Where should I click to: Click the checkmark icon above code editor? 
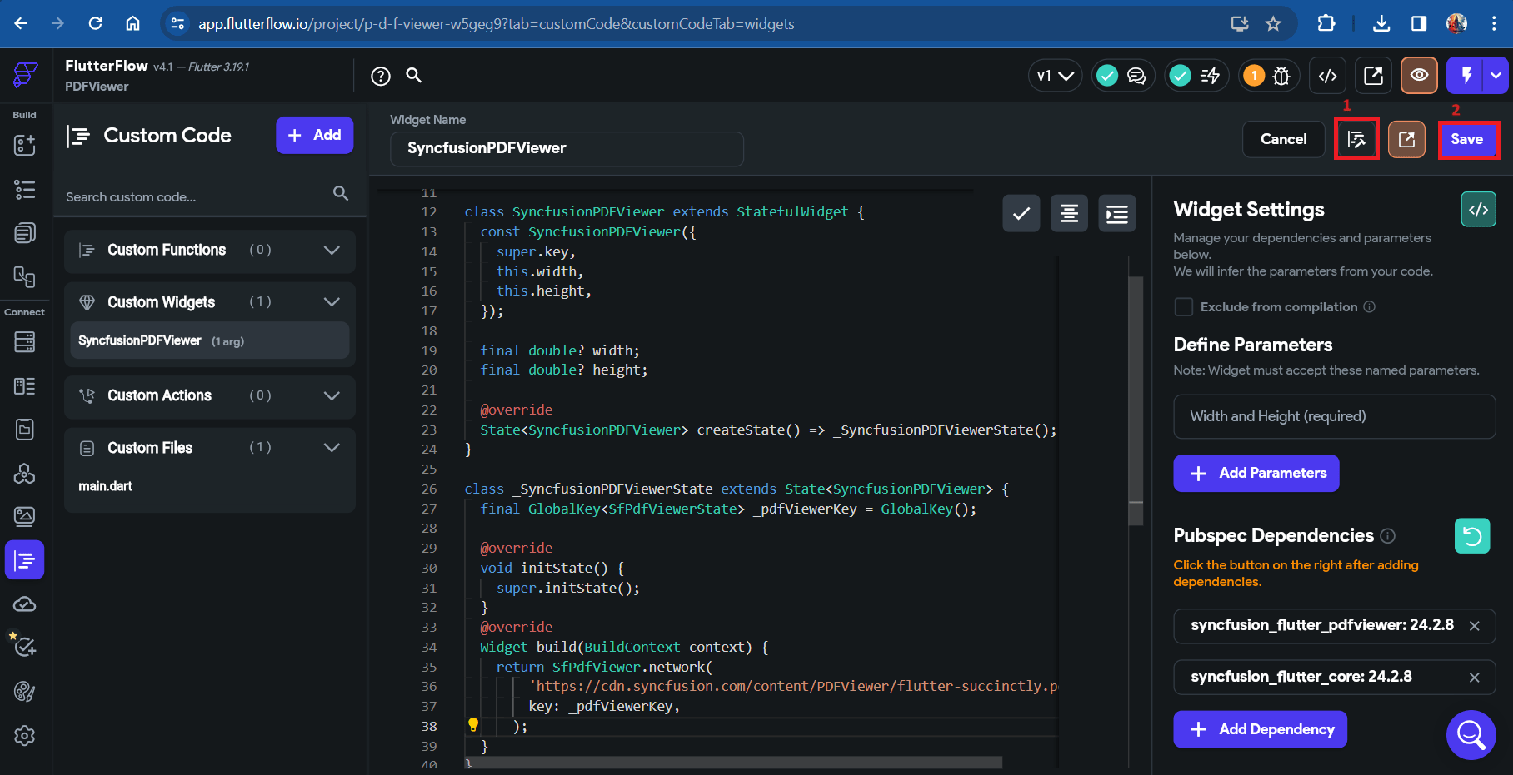pos(1021,214)
